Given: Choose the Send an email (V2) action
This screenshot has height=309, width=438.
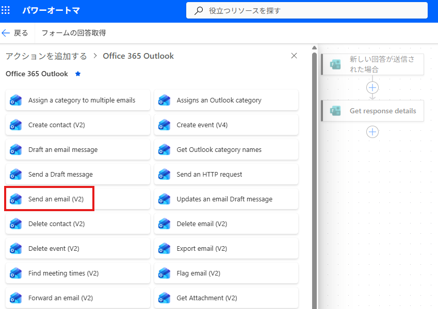Looking at the screenshot, I should (x=78, y=199).
